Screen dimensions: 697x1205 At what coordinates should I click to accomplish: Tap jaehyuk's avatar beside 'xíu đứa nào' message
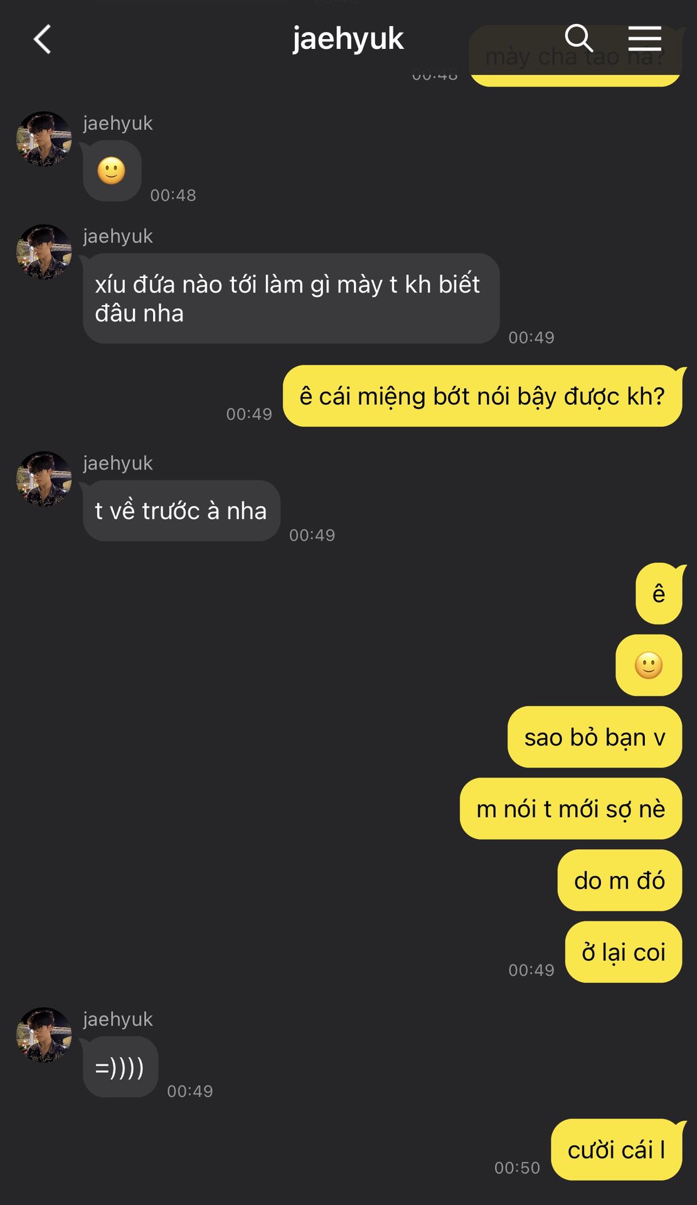[44, 252]
